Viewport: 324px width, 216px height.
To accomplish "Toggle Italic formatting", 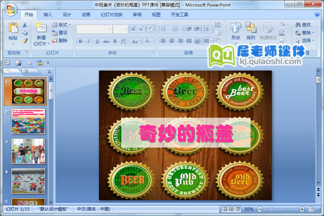I will 89,42.
